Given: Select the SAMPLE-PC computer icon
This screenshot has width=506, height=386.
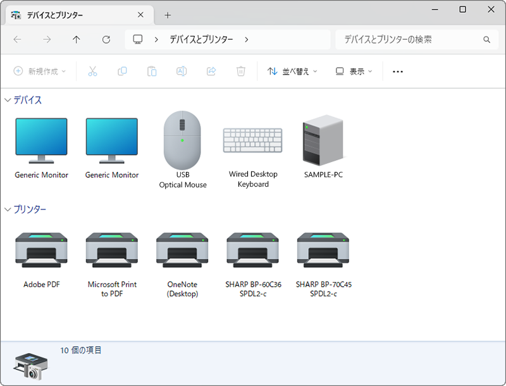Looking at the screenshot, I should coord(323,140).
